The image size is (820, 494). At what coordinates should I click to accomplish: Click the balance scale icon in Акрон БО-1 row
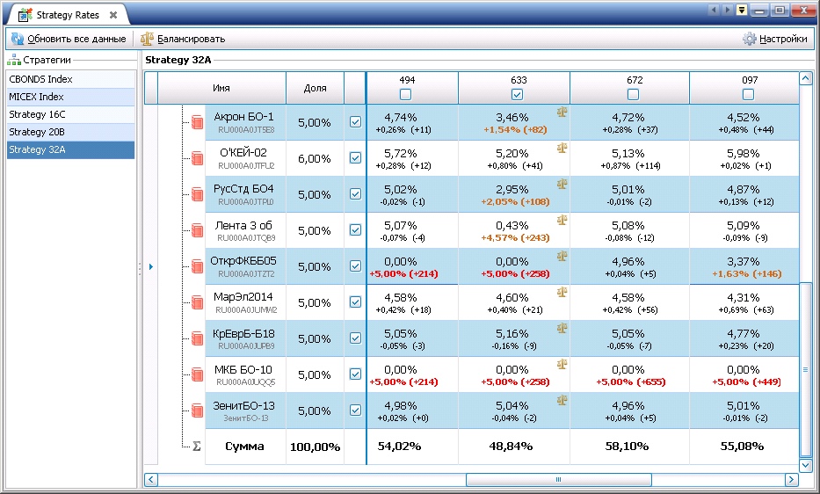click(562, 112)
